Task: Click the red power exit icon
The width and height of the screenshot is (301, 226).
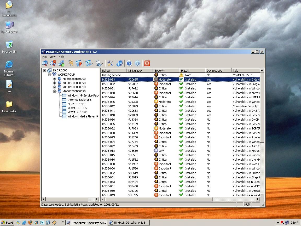Action: point(147,63)
